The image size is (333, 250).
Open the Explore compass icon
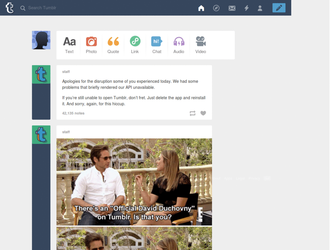(x=216, y=8)
